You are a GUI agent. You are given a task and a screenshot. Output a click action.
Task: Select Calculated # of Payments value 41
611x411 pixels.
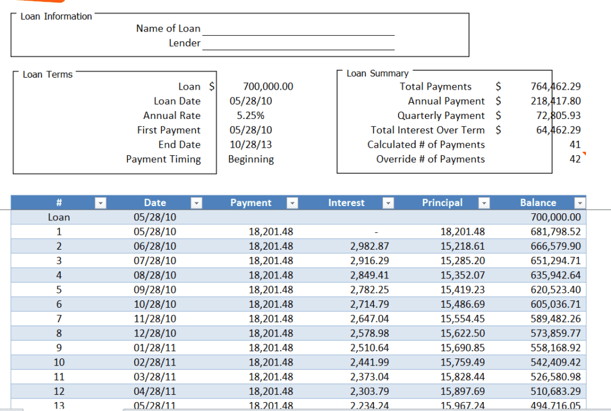coord(575,145)
